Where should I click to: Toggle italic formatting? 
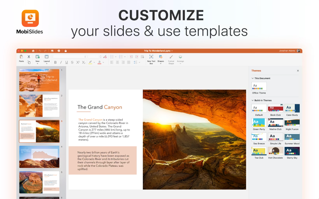click(61, 62)
